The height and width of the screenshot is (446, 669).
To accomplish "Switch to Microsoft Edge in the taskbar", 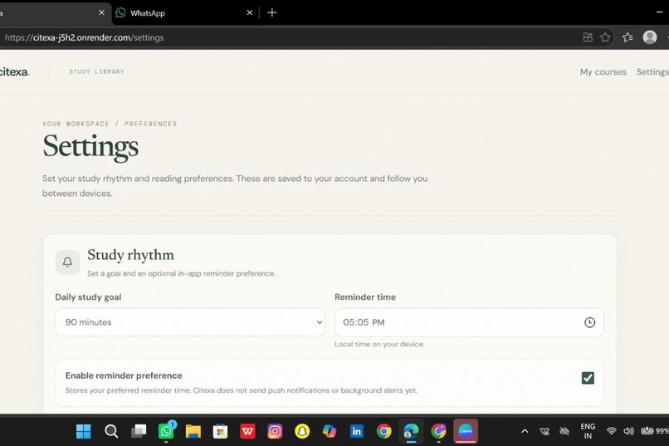I will click(x=412, y=431).
